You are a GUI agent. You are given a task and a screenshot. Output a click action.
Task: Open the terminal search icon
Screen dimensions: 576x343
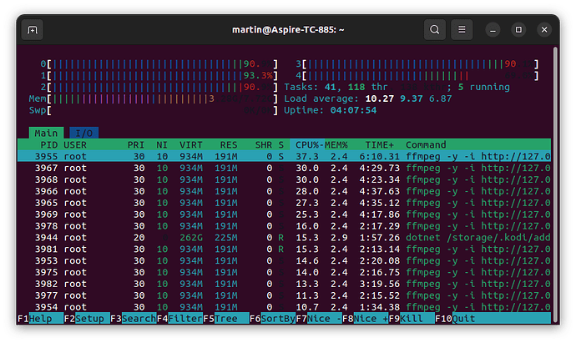(435, 30)
